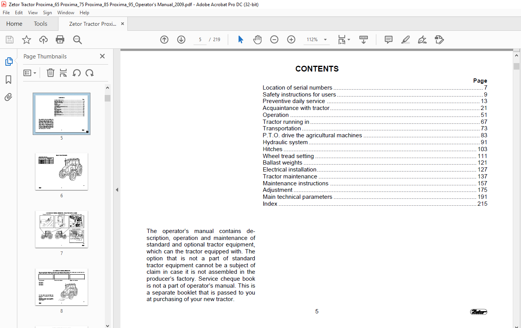This screenshot has width=521, height=328.
Task: Click 'Tractor maintenance' contents entry
Action: click(x=290, y=176)
